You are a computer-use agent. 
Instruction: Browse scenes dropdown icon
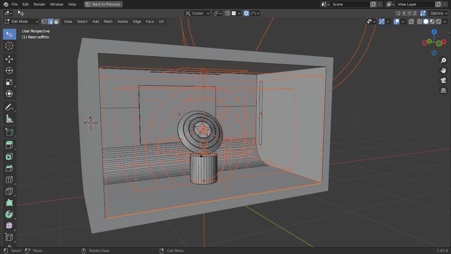point(325,4)
